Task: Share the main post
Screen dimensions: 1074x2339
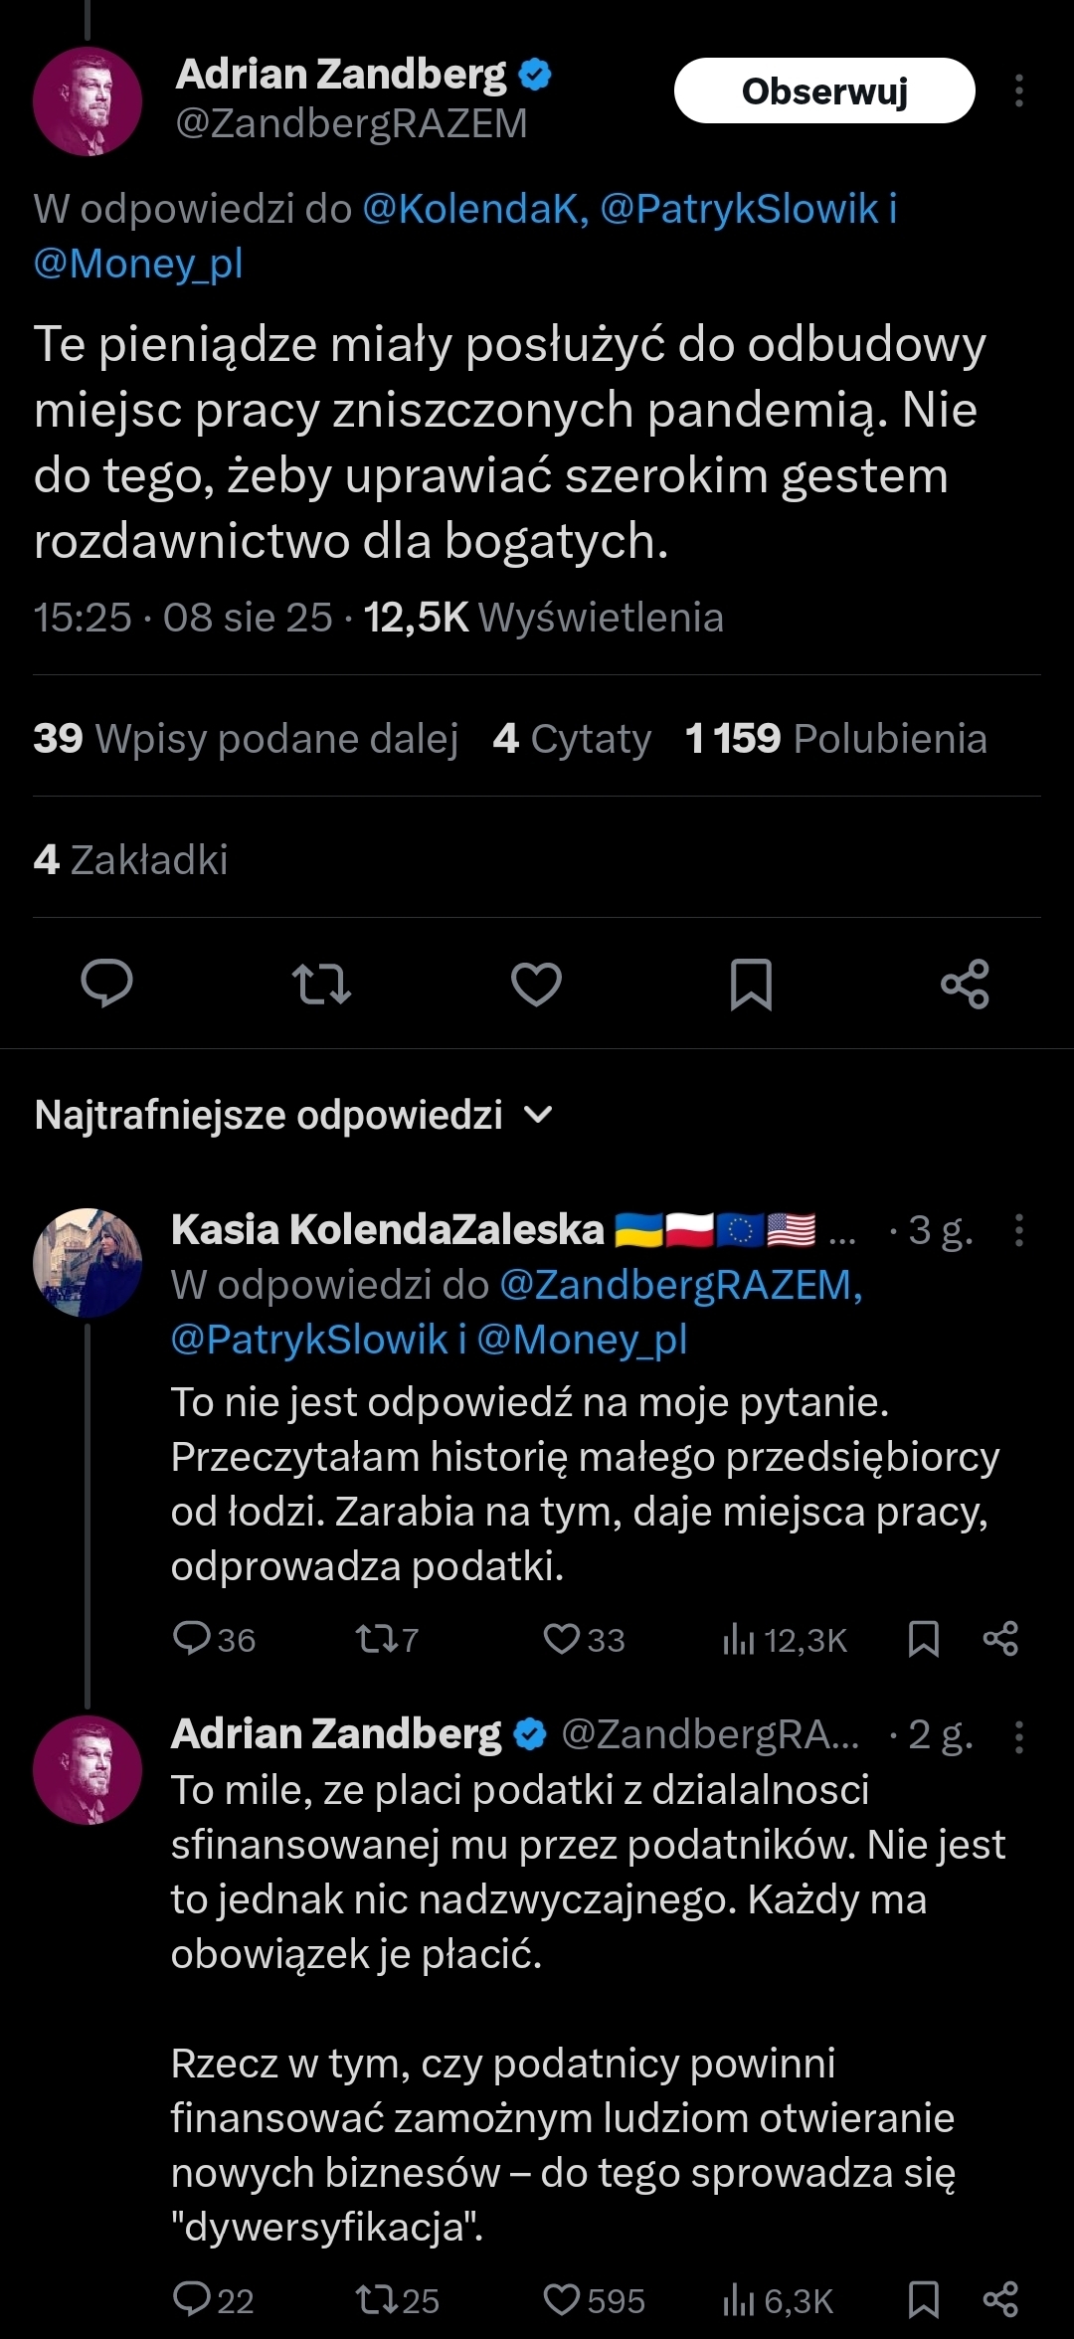Action: (x=965, y=984)
